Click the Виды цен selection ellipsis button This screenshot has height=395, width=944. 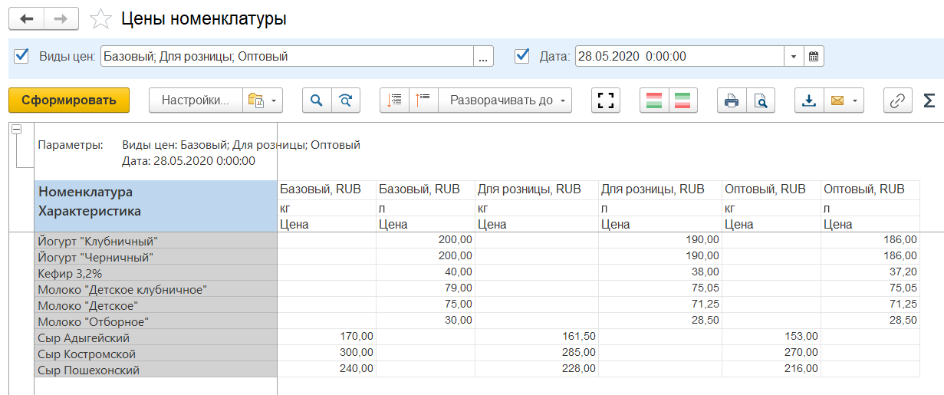click(x=483, y=56)
